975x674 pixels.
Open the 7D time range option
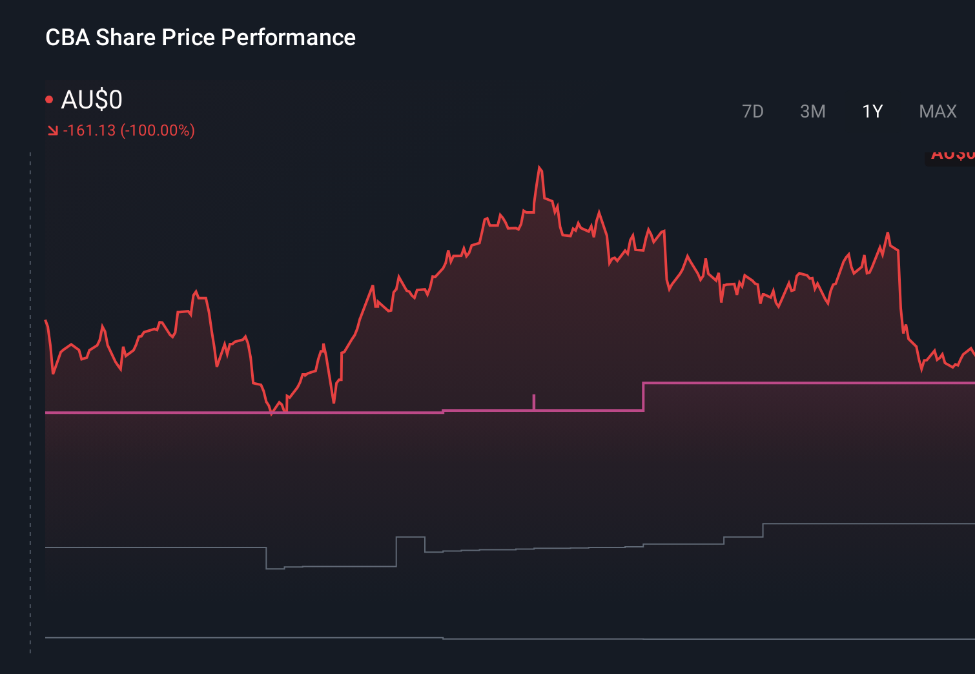click(x=753, y=111)
